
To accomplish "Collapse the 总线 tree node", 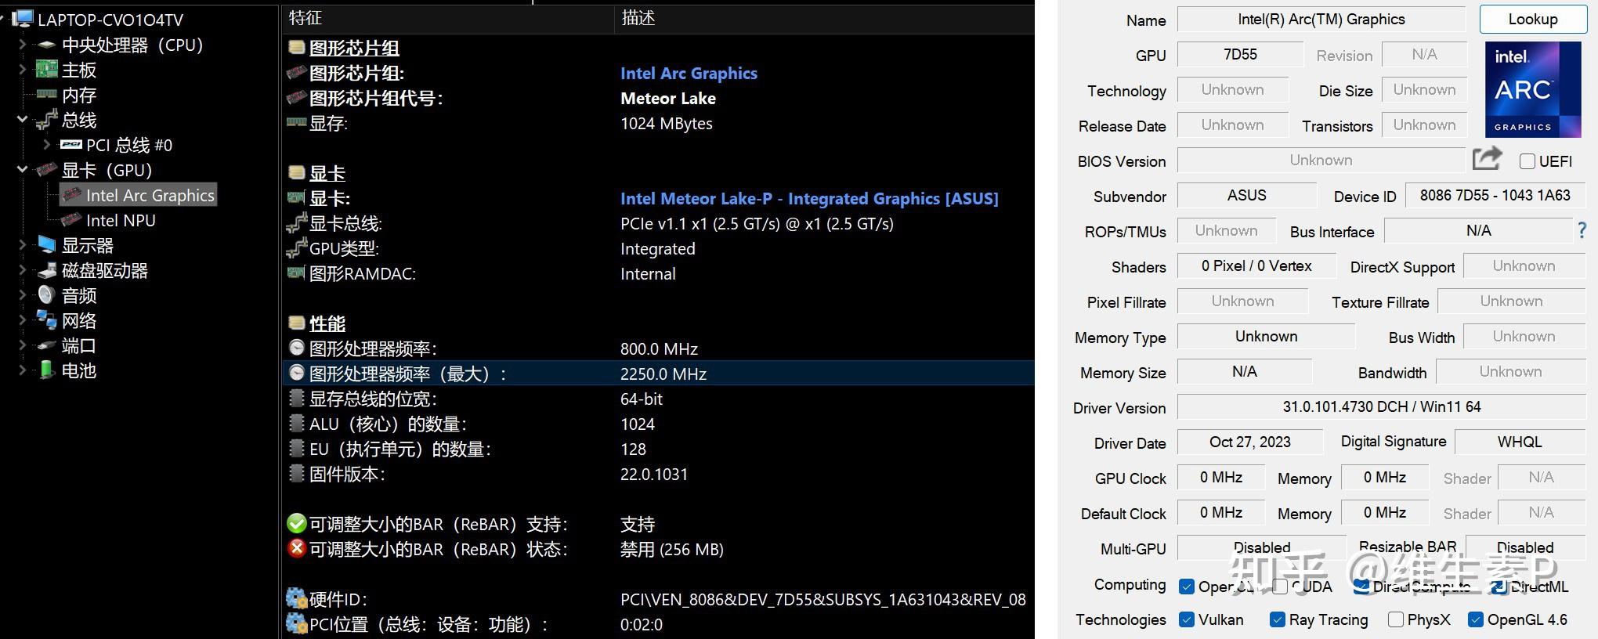I will pos(23,120).
